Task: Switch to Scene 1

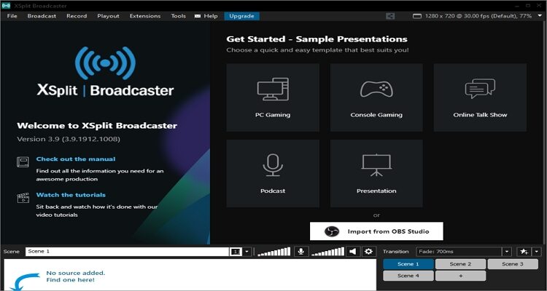Action: [x=408, y=264]
